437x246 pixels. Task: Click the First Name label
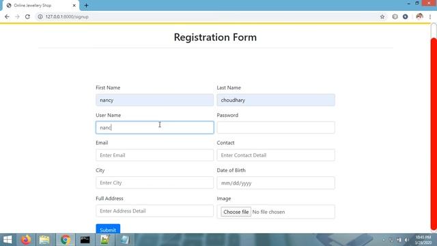(108, 87)
